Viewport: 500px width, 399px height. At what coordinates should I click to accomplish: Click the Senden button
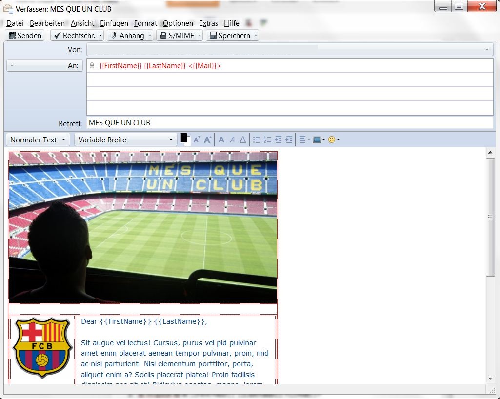pyautogui.click(x=25, y=36)
